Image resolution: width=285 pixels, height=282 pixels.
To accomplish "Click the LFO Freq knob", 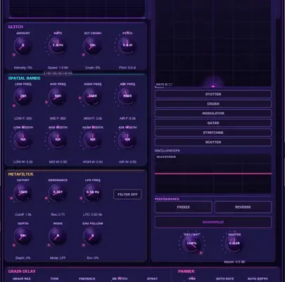I will click(92, 192).
